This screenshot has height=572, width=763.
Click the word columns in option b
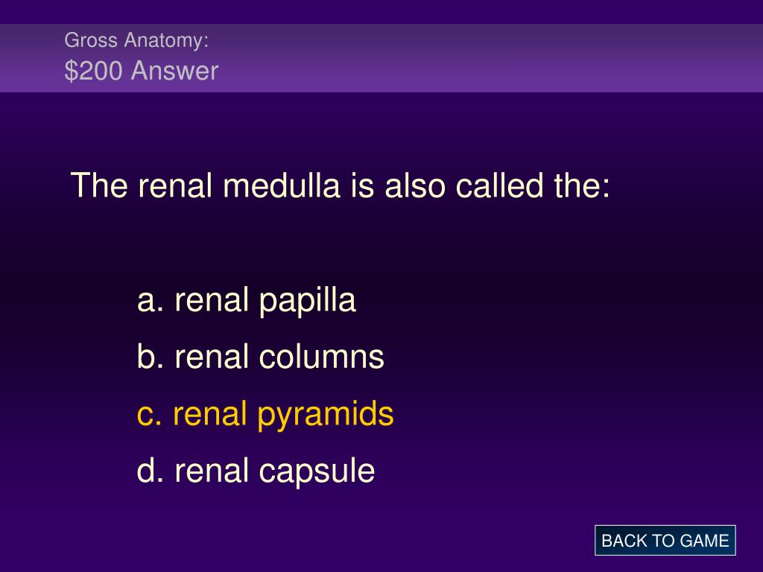pos(322,357)
